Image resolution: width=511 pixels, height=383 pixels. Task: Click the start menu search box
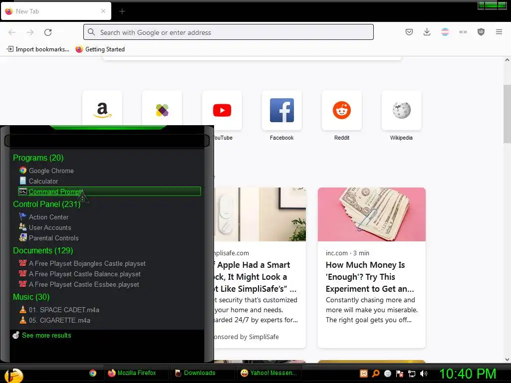click(x=107, y=141)
